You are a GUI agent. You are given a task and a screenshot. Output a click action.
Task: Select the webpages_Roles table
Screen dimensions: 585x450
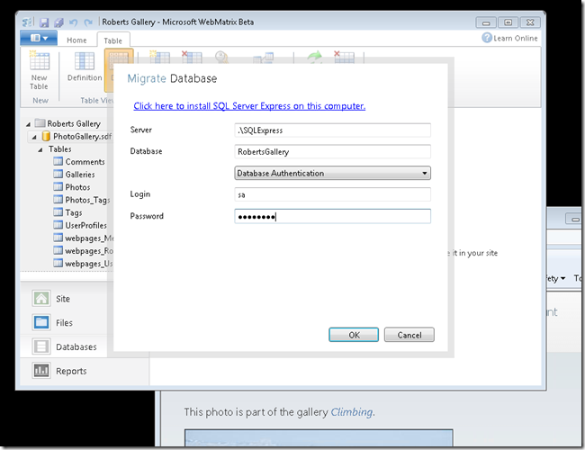89,251
